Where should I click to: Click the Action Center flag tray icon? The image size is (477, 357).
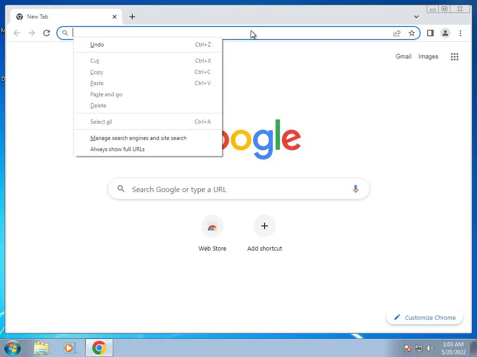click(x=407, y=348)
